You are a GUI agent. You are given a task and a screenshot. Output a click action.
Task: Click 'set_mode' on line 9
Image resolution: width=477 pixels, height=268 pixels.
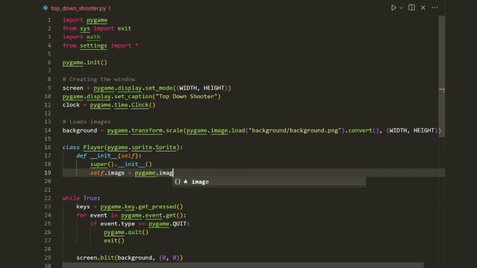159,88
